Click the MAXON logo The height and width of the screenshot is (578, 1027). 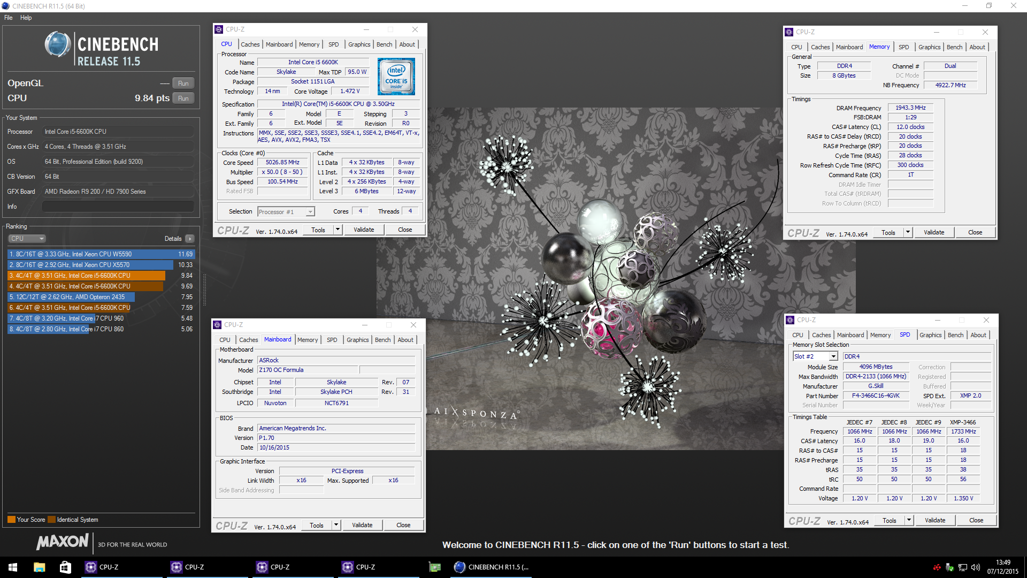(62, 542)
